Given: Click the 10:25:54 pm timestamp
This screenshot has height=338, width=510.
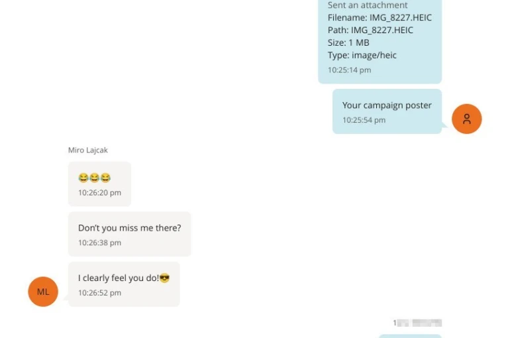Looking at the screenshot, I should [364, 120].
